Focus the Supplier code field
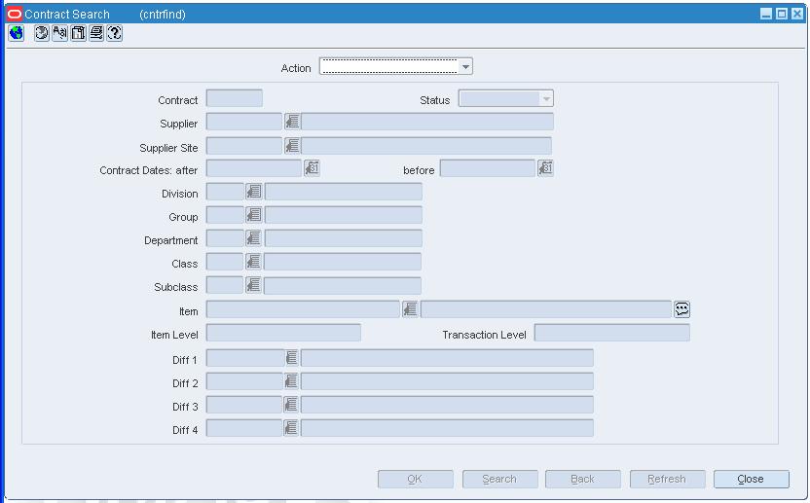This screenshot has height=503, width=810. [x=244, y=122]
